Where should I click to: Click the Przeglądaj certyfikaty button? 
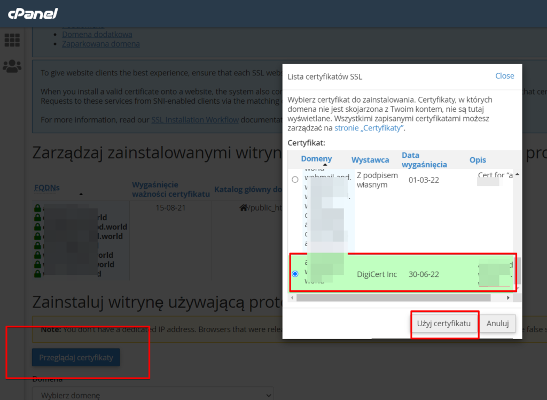(76, 357)
